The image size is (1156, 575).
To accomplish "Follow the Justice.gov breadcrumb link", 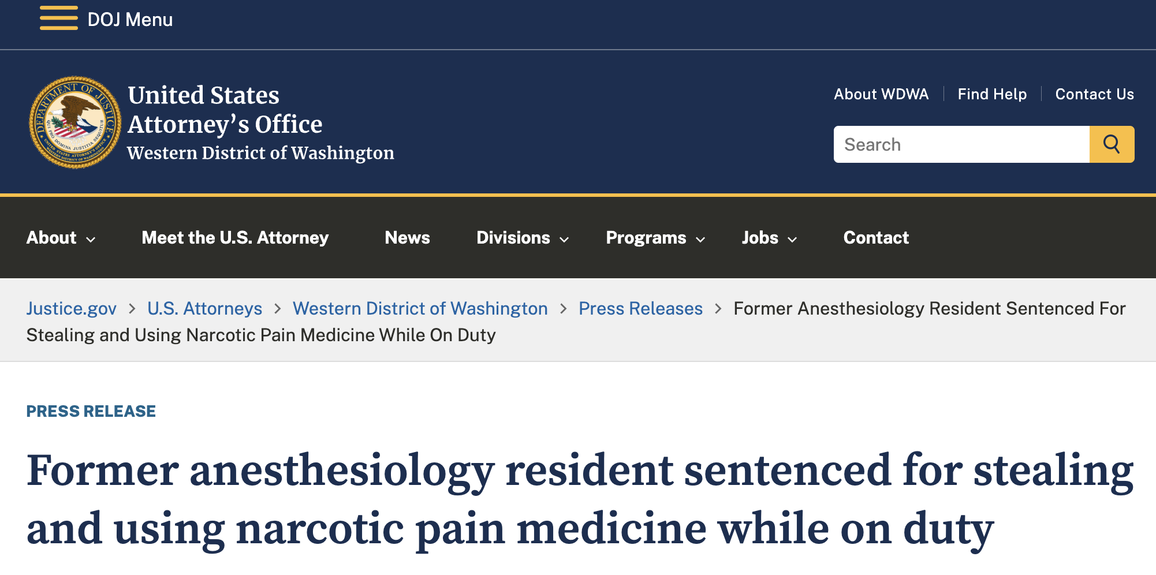I will click(72, 309).
